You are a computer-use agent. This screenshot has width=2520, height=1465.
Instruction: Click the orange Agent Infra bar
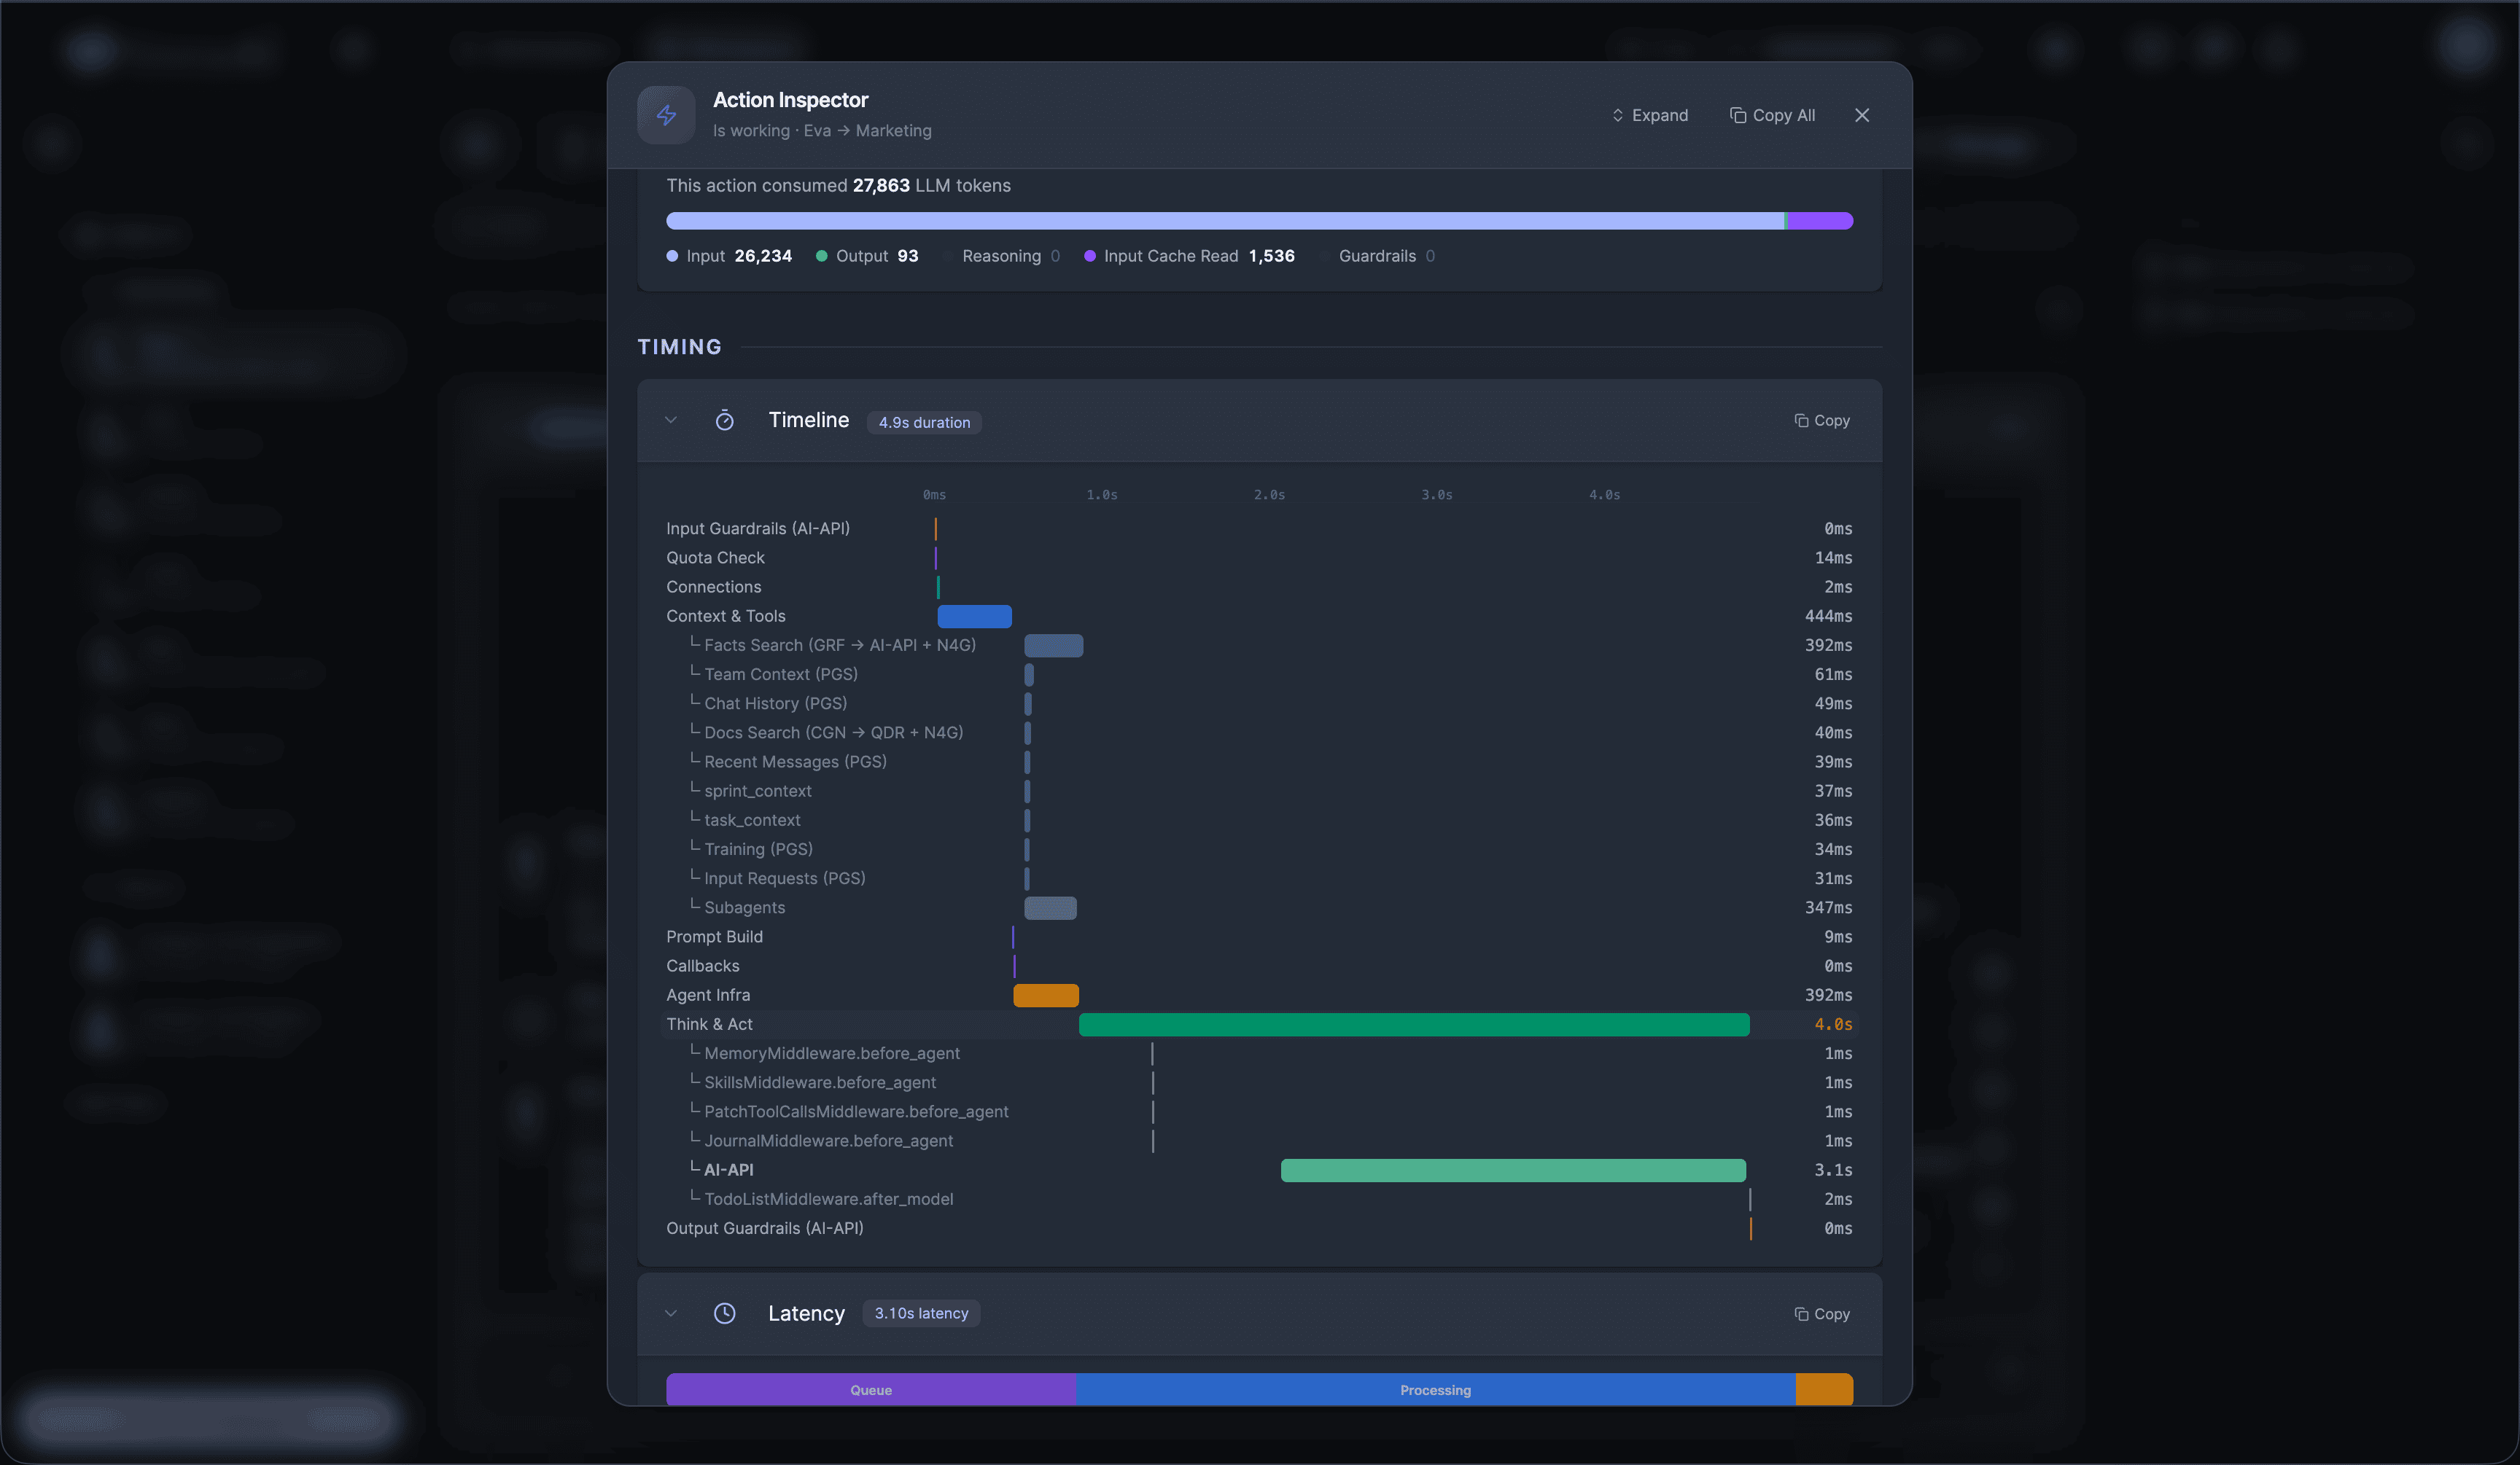tap(1046, 996)
